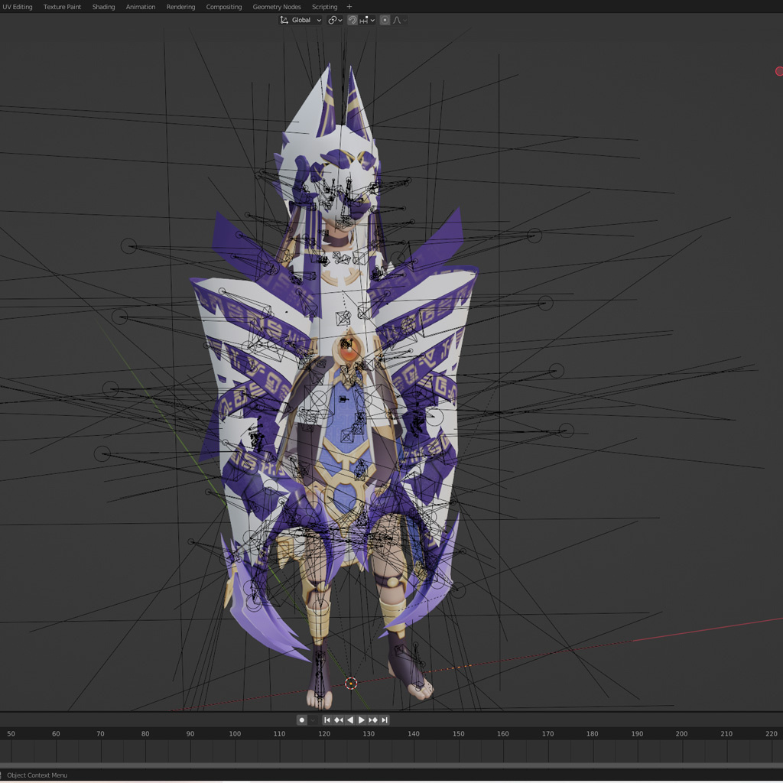Play the animation in reverse
Image resolution: width=783 pixels, height=783 pixels.
(350, 720)
